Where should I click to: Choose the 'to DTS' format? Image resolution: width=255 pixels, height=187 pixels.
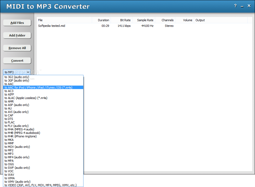tap(43, 119)
